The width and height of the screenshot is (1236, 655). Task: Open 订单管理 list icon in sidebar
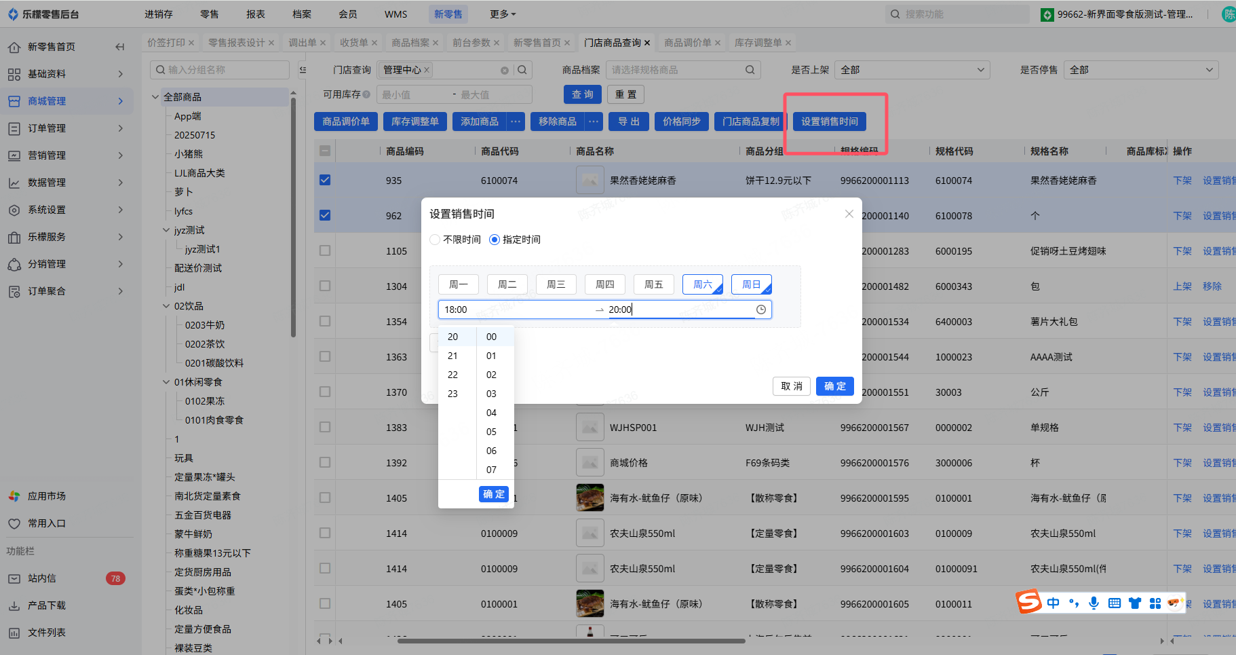pos(14,128)
